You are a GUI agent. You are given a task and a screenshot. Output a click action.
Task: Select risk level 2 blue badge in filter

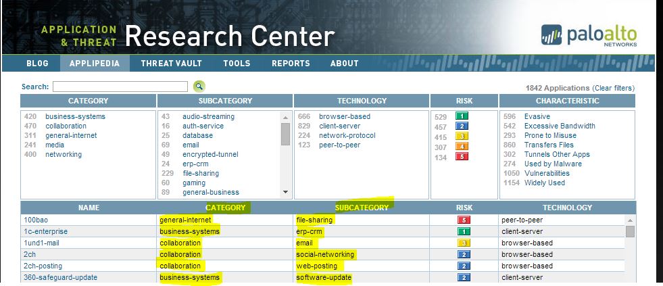(x=462, y=126)
